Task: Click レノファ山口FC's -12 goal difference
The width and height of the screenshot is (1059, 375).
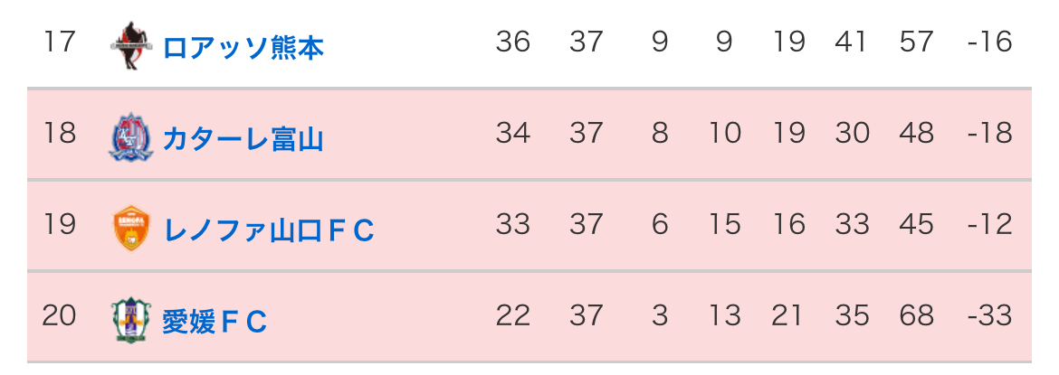Action: coord(989,225)
